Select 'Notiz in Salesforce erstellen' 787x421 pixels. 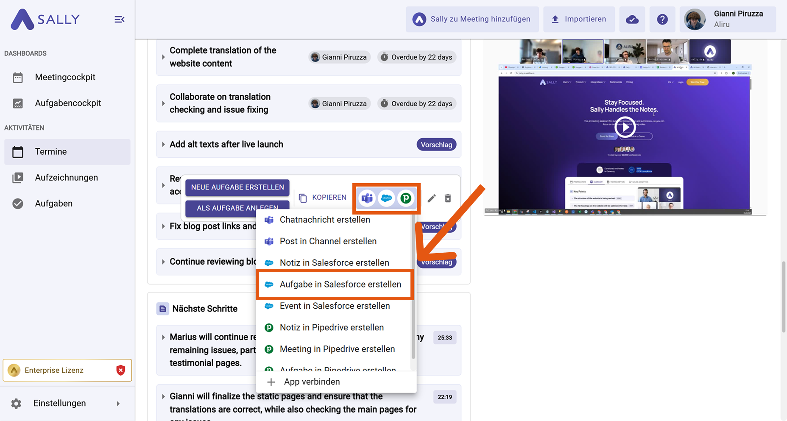click(x=335, y=263)
